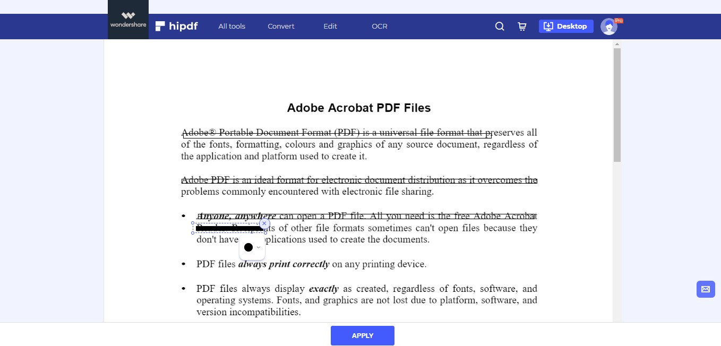The image size is (721, 346).
Task: Open the user profile avatar
Action: (x=608, y=26)
